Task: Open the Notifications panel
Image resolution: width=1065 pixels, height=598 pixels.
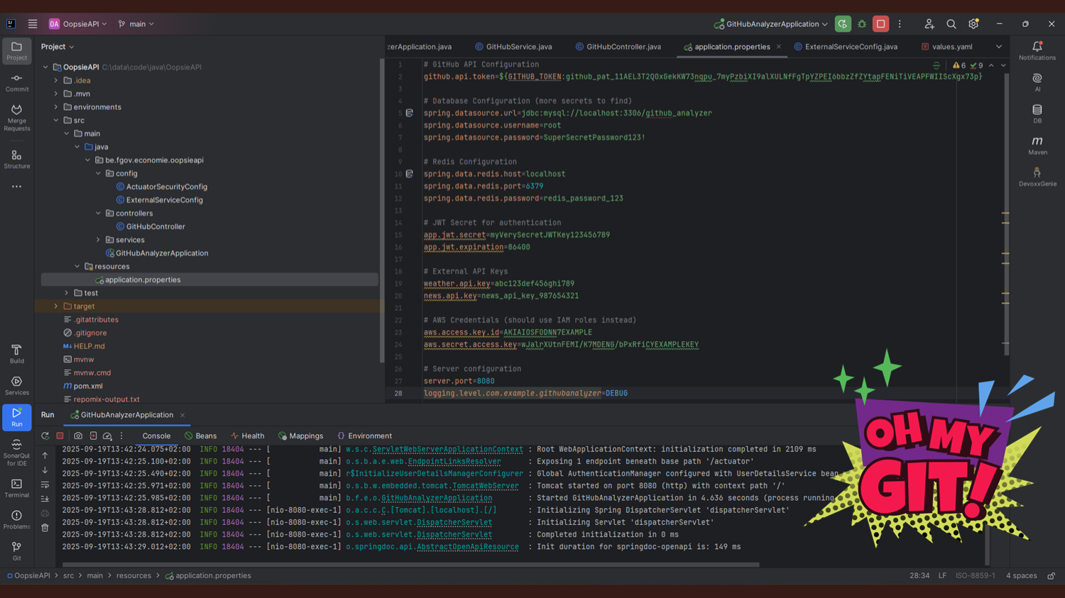Action: click(1037, 50)
